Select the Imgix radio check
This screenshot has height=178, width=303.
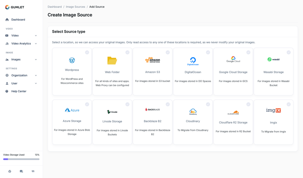pos(289,105)
